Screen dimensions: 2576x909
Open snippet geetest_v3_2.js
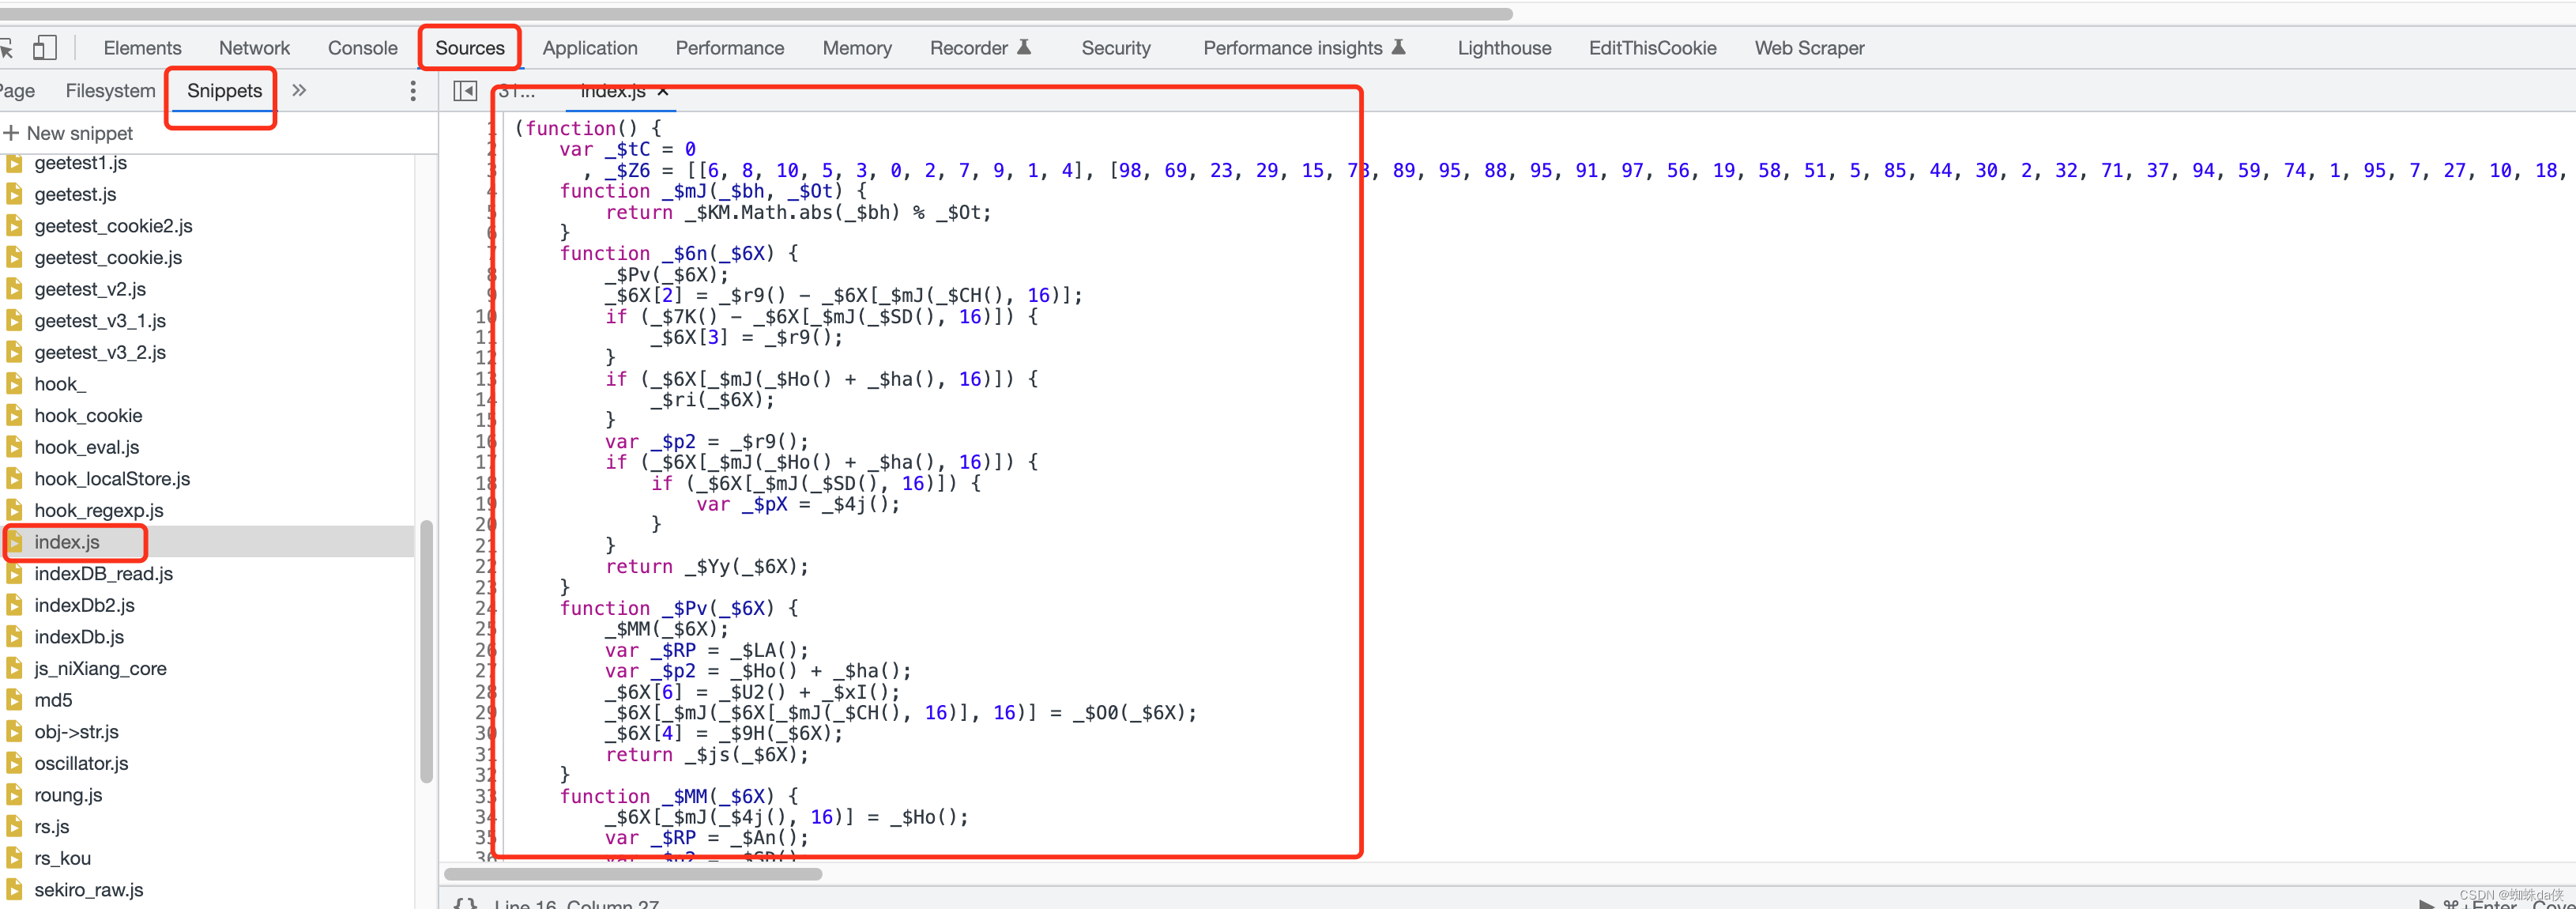tap(100, 352)
